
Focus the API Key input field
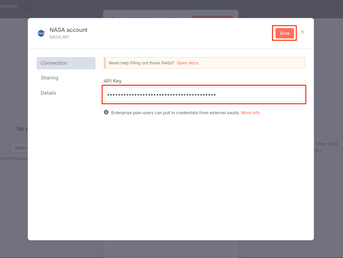(204, 95)
